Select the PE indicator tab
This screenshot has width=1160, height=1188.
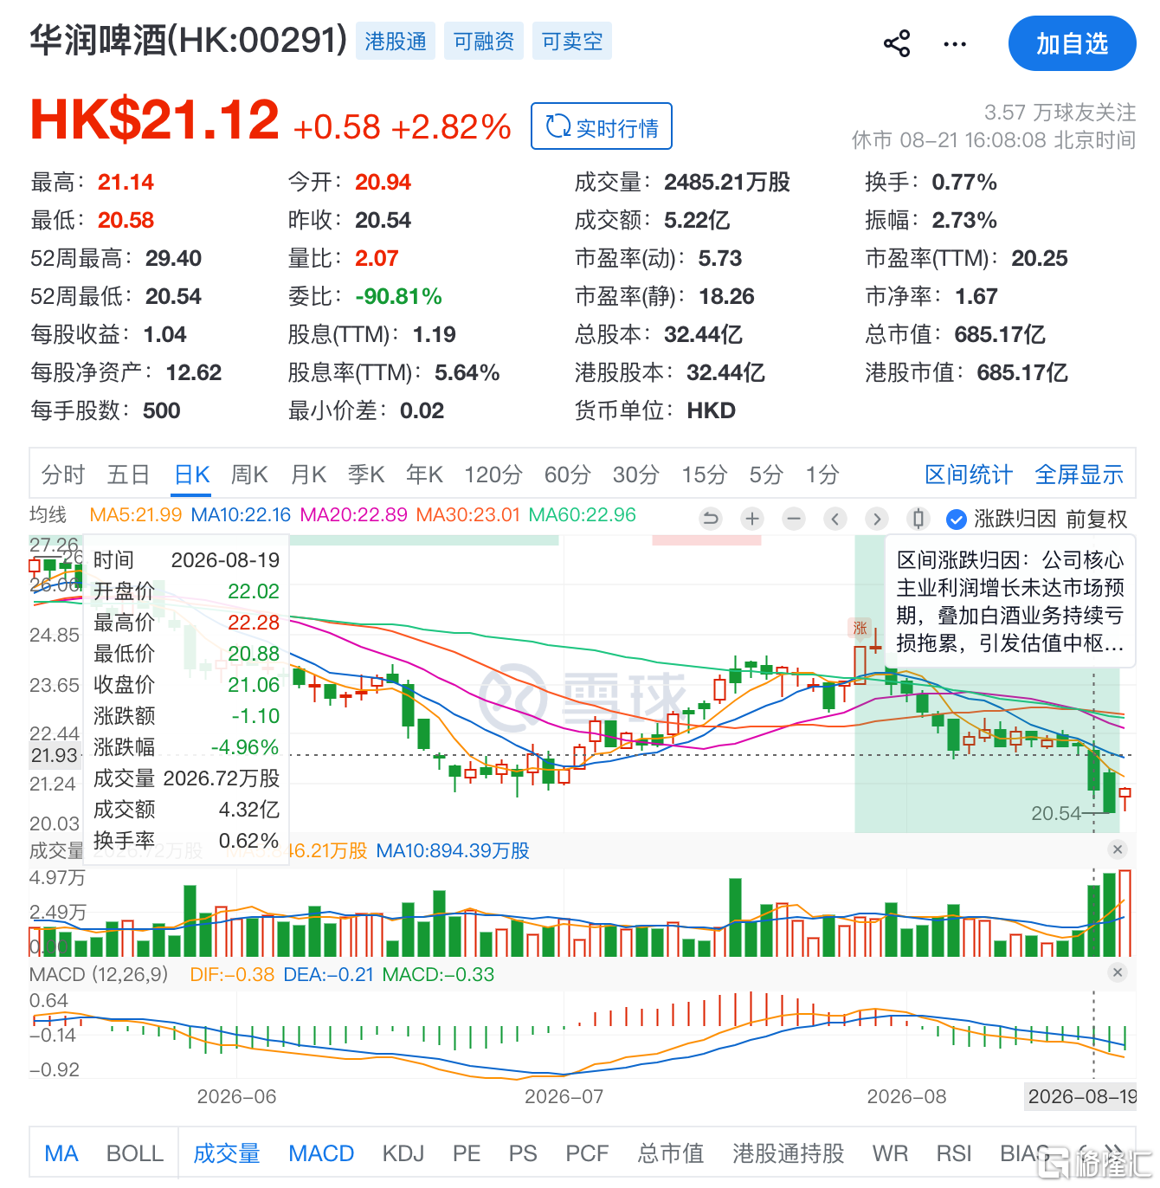coord(467,1153)
